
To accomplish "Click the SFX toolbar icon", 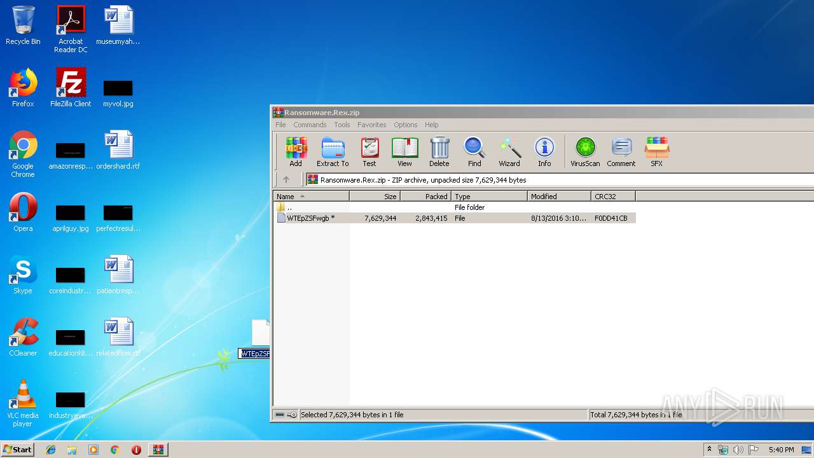I will point(657,152).
